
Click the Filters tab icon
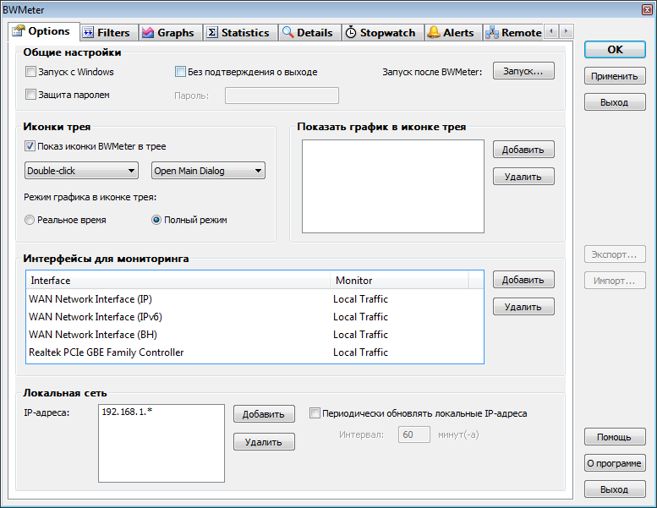(x=88, y=33)
